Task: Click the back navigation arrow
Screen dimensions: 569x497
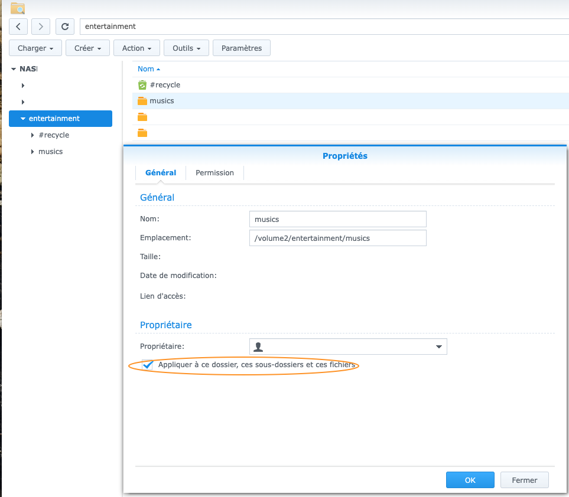Action: [19, 27]
